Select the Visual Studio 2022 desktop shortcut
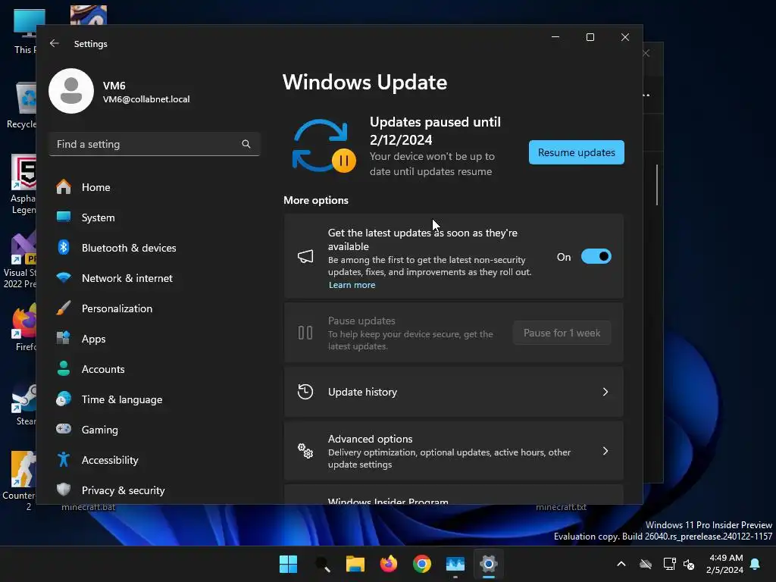 click(x=20, y=260)
